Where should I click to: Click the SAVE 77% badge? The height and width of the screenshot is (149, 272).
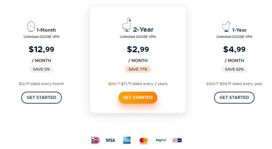point(138,69)
